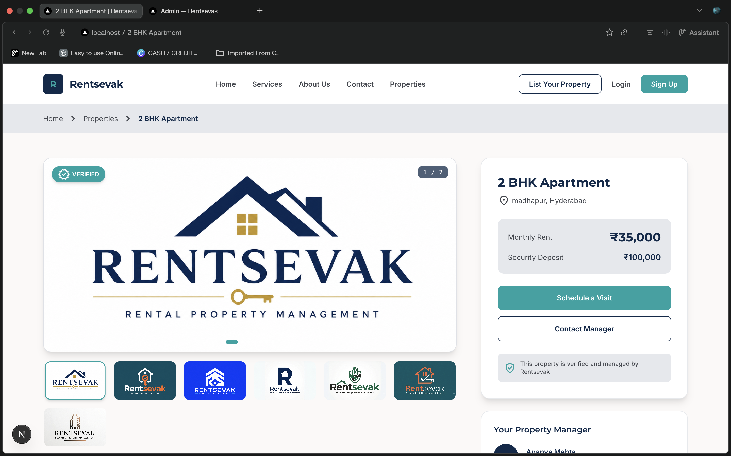The width and height of the screenshot is (731, 456).
Task: Click the teal carousel indicator bar
Action: [x=232, y=342]
